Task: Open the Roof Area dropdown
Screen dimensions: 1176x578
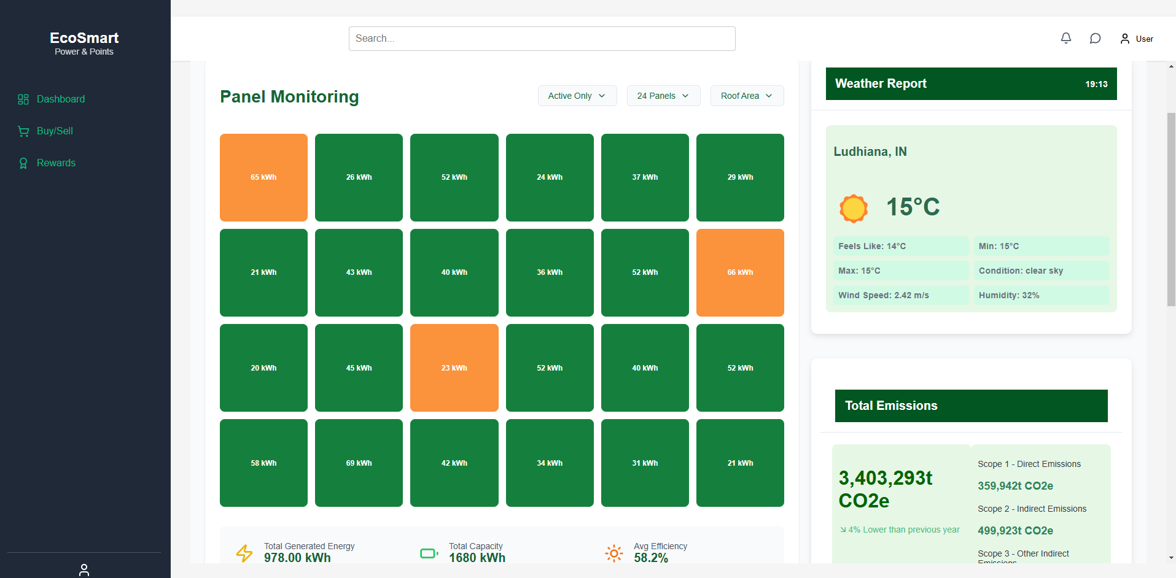Action: point(747,96)
